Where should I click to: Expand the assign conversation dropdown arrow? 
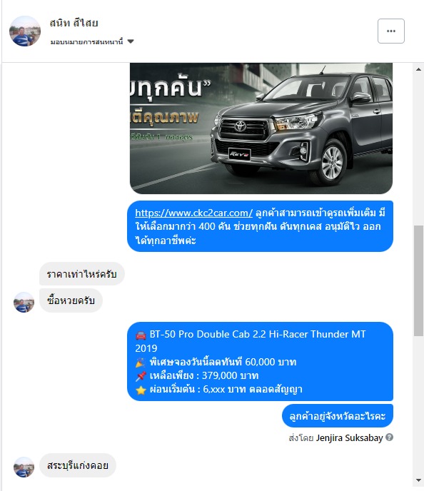(131, 41)
